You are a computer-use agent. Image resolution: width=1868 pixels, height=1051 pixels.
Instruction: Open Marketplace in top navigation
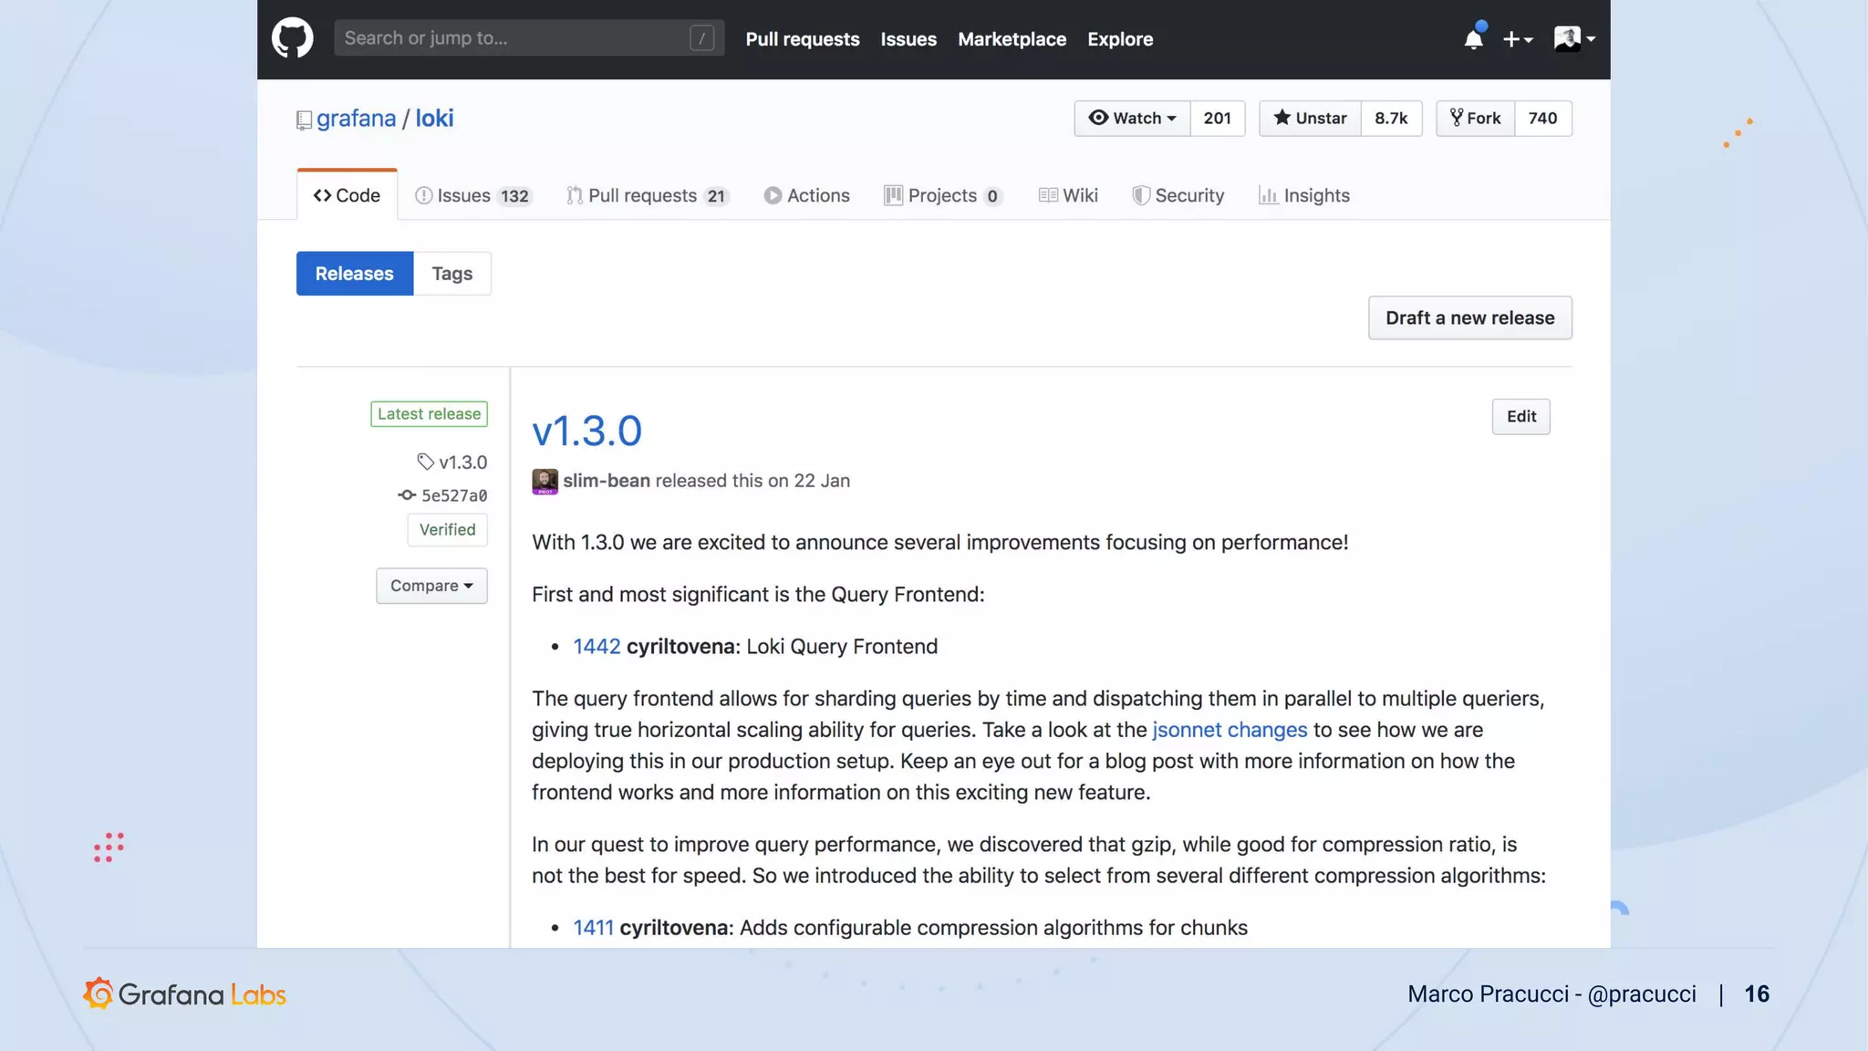1012,39
